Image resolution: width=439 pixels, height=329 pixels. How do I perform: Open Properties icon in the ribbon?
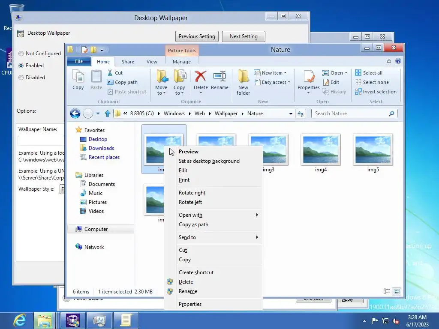tap(309, 77)
